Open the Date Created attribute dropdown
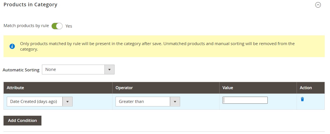This screenshot has width=330, height=134. tap(40, 101)
